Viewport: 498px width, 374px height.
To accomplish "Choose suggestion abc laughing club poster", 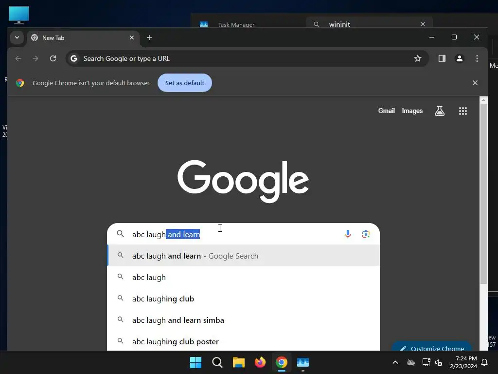I will click(x=244, y=341).
